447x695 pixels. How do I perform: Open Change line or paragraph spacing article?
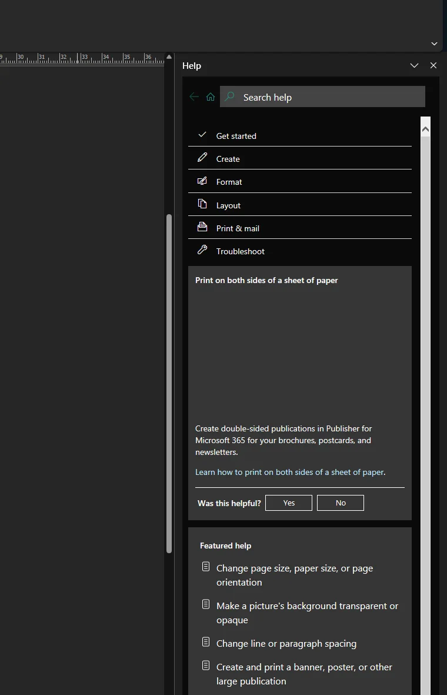(x=286, y=644)
